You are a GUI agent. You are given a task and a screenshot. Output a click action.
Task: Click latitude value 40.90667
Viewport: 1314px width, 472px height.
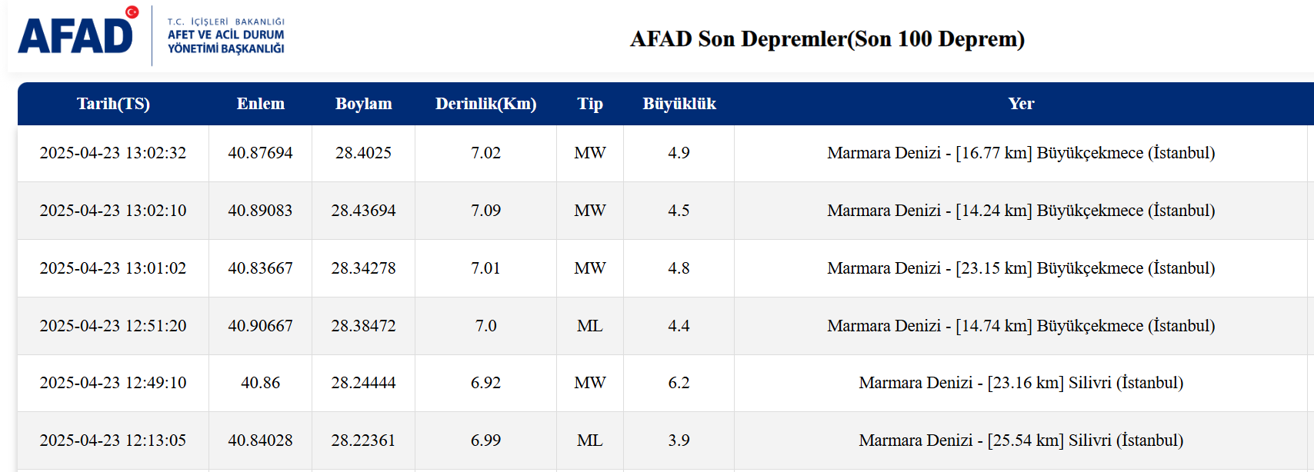point(260,326)
